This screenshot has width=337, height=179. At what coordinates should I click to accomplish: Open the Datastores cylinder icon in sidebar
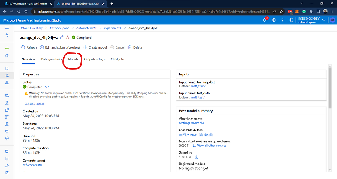7,159
